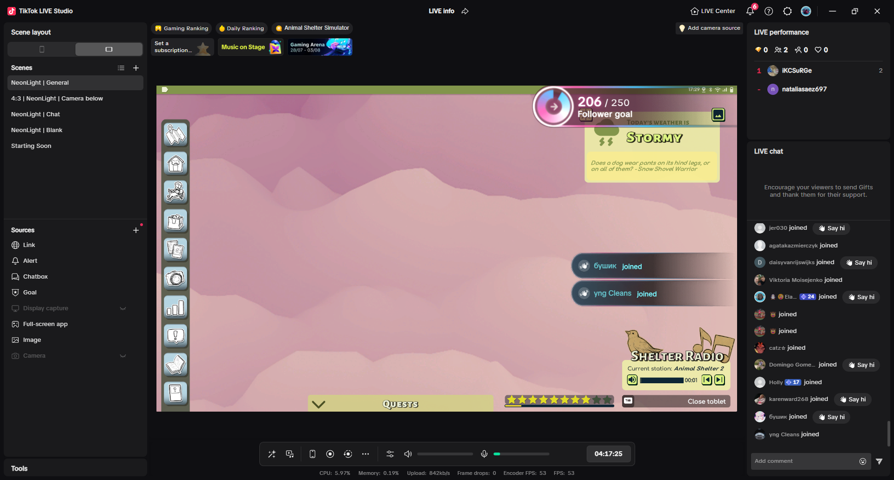Go to previous Shelter Radio track
This screenshot has width=894, height=480.
[707, 380]
